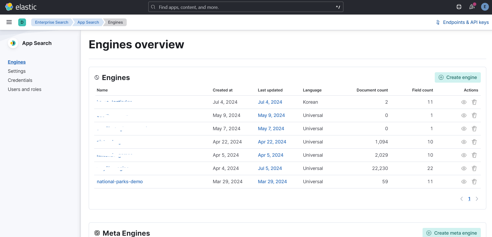
Task: Click the Field count column header
Action: pyautogui.click(x=423, y=90)
